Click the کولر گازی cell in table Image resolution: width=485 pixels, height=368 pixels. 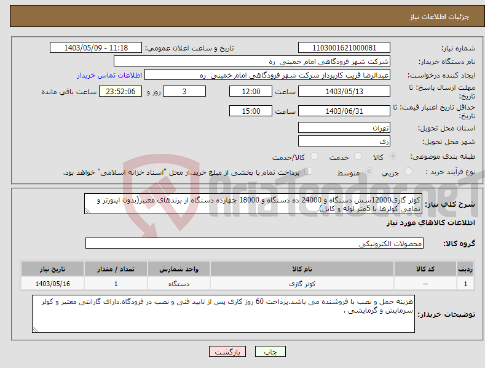click(302, 284)
